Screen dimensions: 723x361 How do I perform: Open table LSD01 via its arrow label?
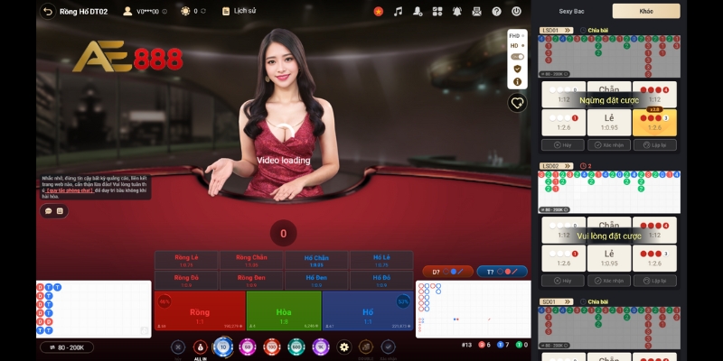[556, 31]
